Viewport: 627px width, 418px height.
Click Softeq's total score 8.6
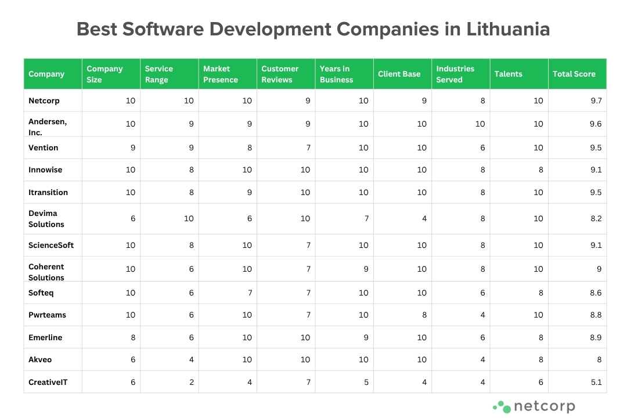point(596,293)
